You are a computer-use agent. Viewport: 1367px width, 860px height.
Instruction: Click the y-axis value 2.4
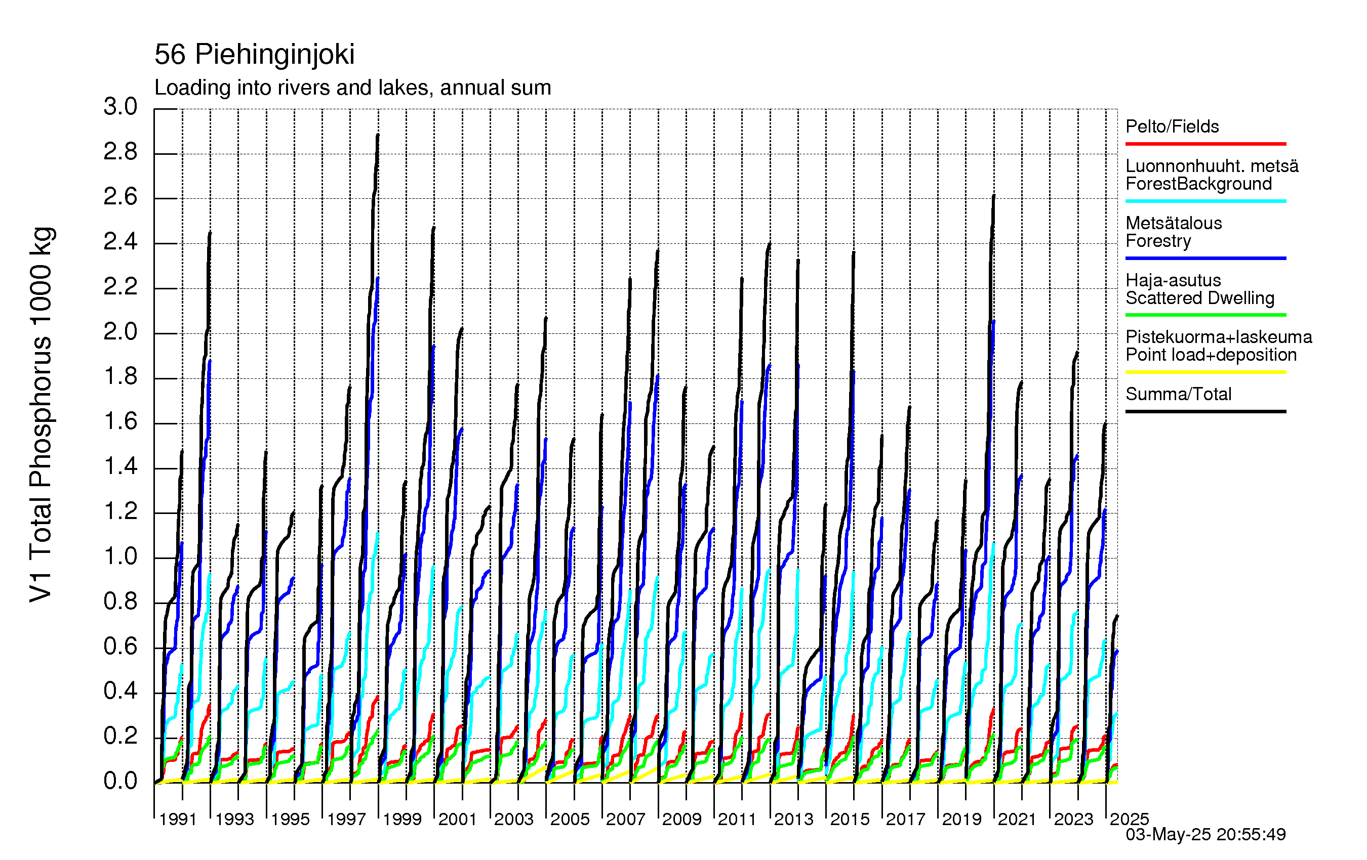click(x=120, y=242)
